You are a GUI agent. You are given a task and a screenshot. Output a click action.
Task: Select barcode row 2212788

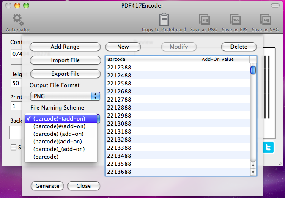click(x=178, y=99)
